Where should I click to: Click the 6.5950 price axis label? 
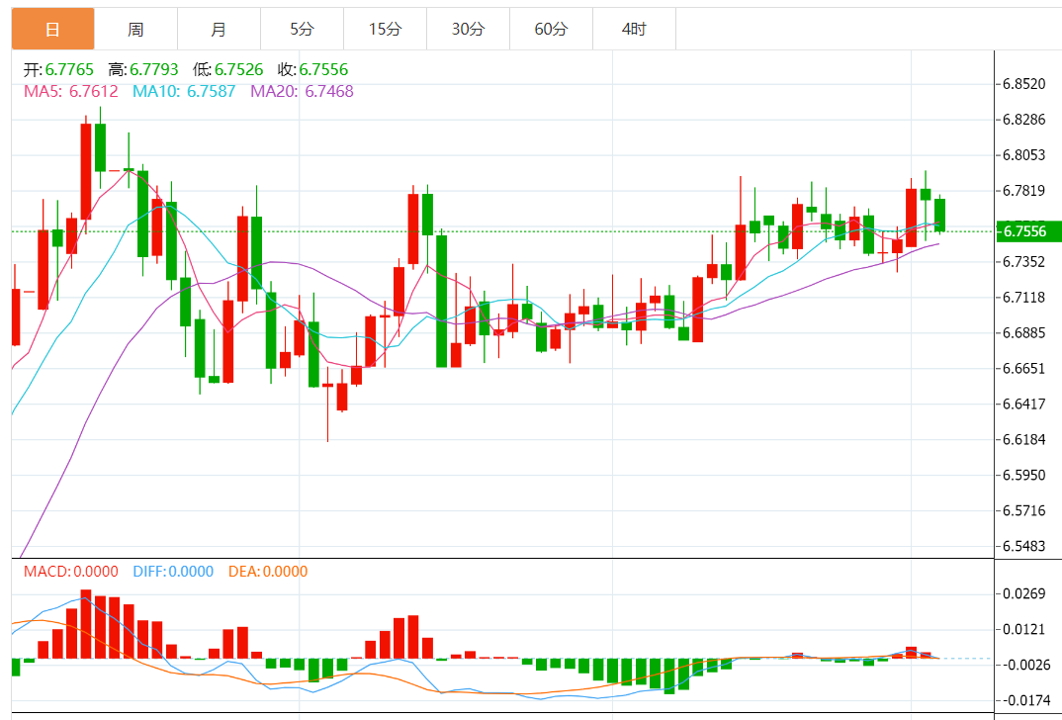pyautogui.click(x=1024, y=475)
